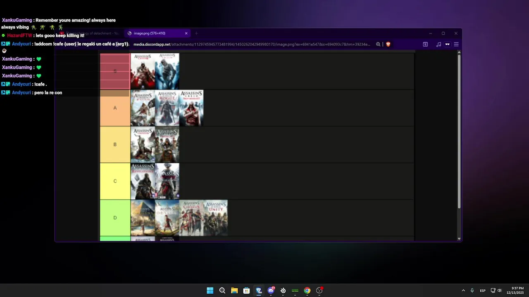Image resolution: width=529 pixels, height=297 pixels.
Task: Click the toolbar icon left of hamburger menu
Action: tap(447, 44)
